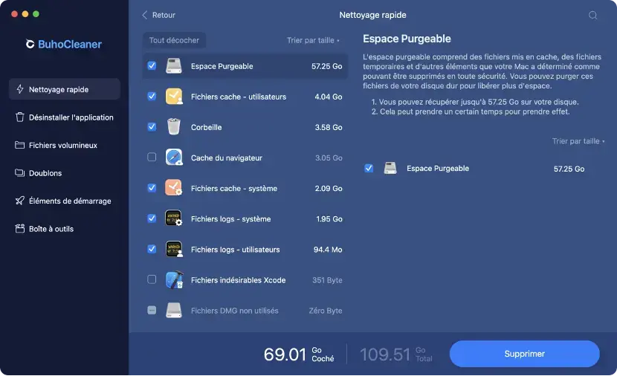Click the drive icon in the detail panel

390,169
